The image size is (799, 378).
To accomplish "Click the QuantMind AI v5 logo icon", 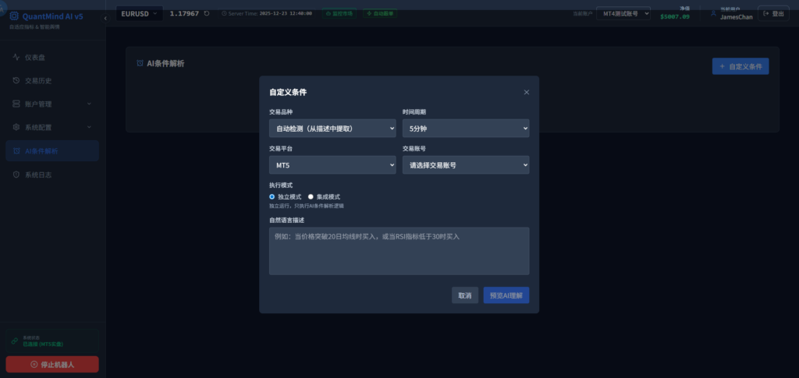I will tap(13, 16).
